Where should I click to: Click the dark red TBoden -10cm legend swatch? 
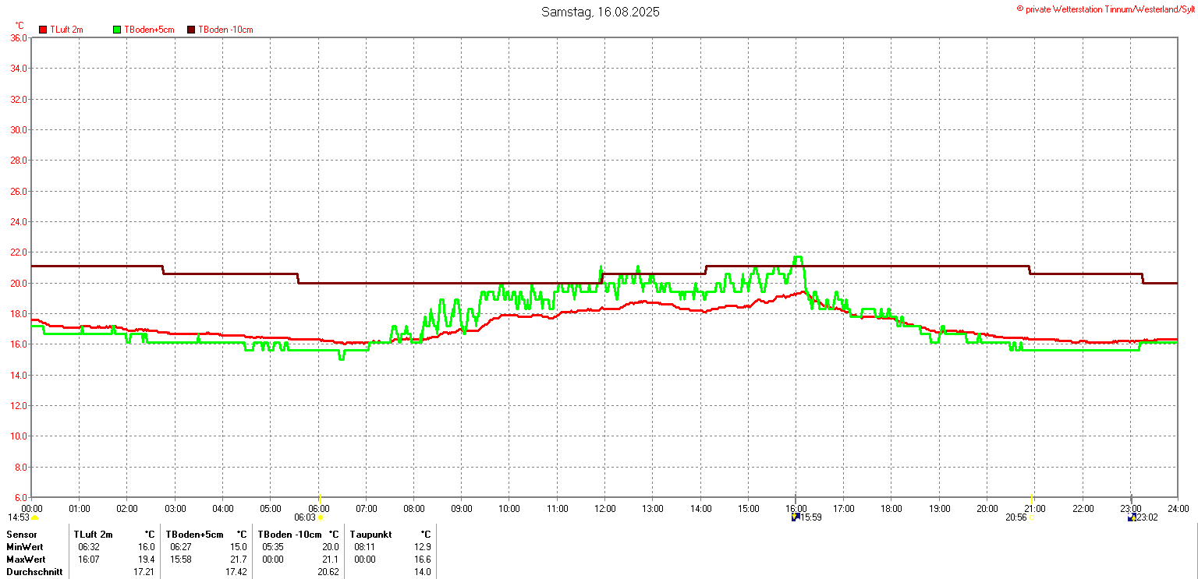[x=191, y=30]
